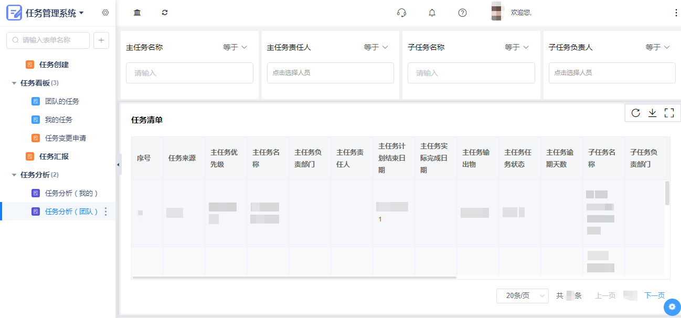This screenshot has width=681, height=318.
Task: Click the orange icon beside 任务汇报
Action: click(30, 156)
